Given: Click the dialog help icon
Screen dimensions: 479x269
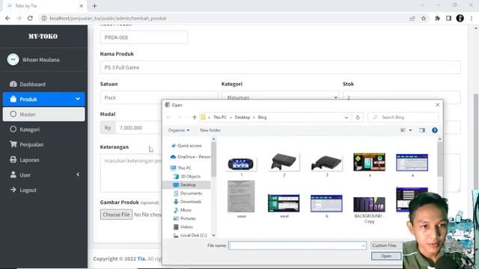Looking at the screenshot, I should tap(434, 130).
